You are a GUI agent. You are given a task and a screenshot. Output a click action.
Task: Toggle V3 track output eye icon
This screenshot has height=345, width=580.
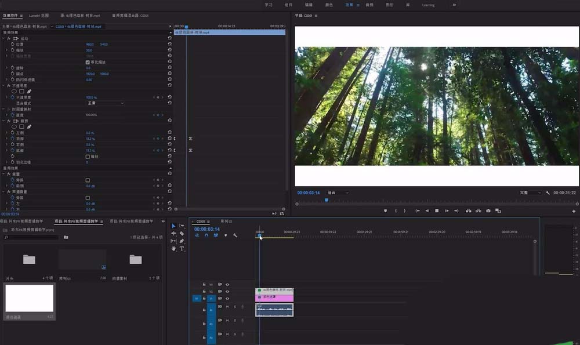click(x=227, y=285)
